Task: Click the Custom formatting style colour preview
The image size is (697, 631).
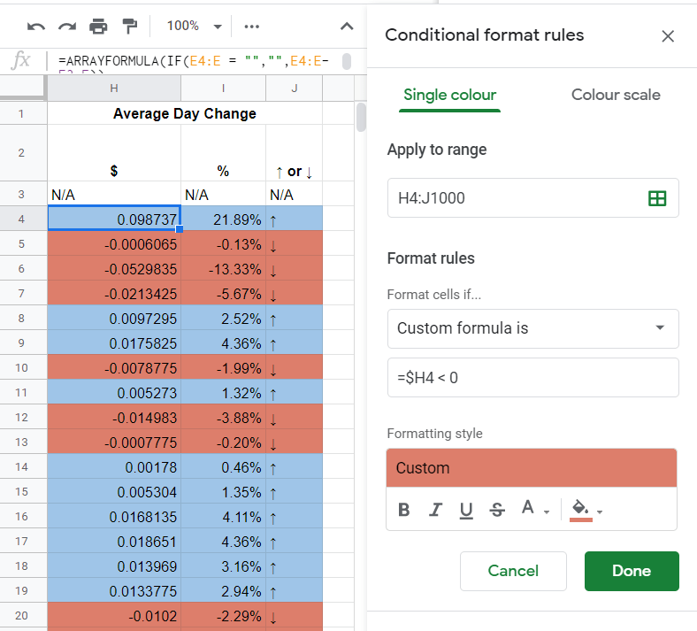Action: coord(532,468)
